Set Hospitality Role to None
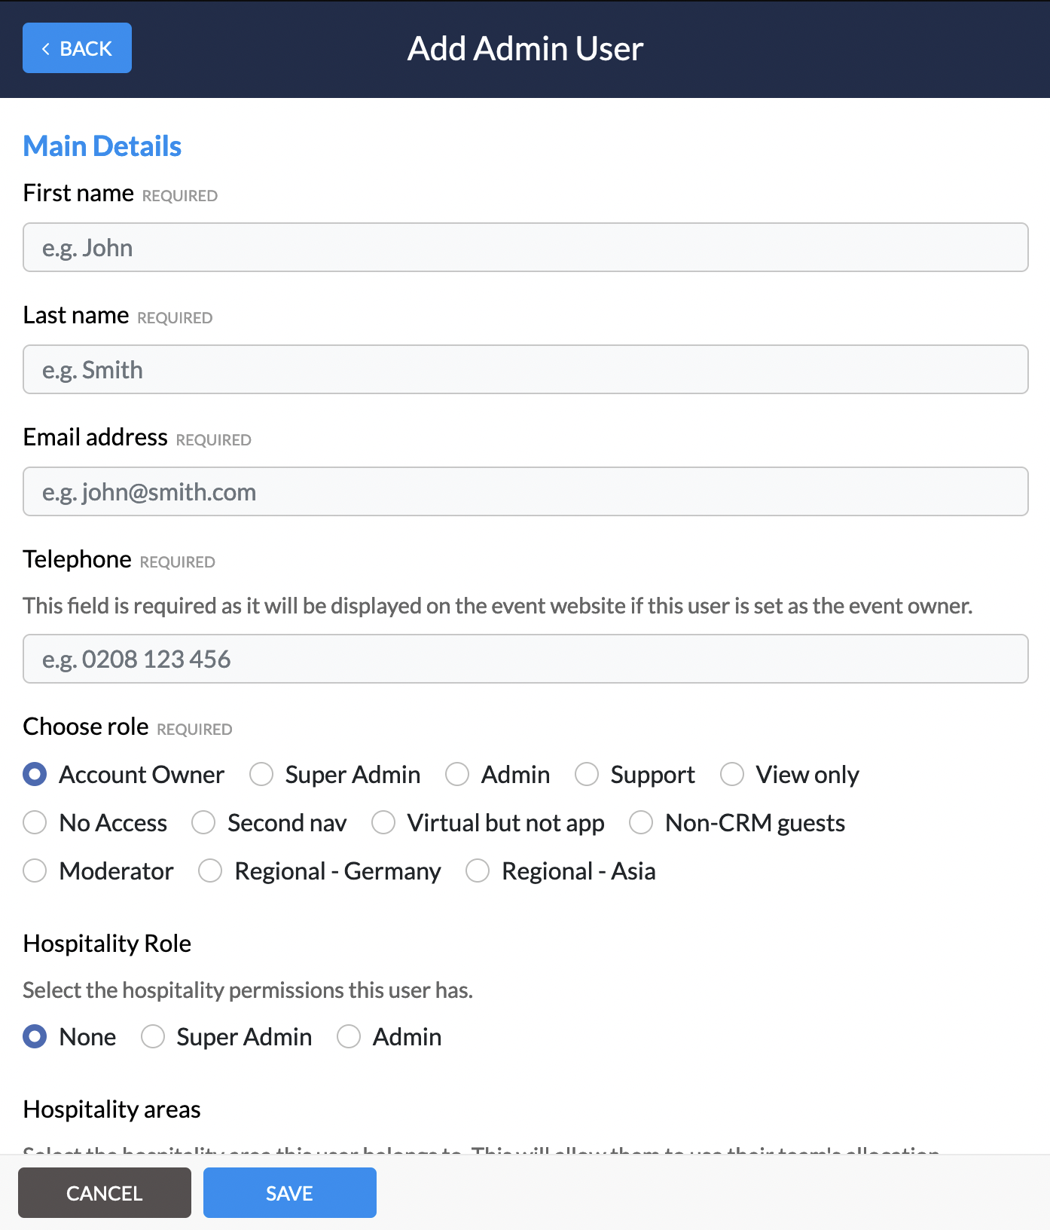 point(35,1036)
